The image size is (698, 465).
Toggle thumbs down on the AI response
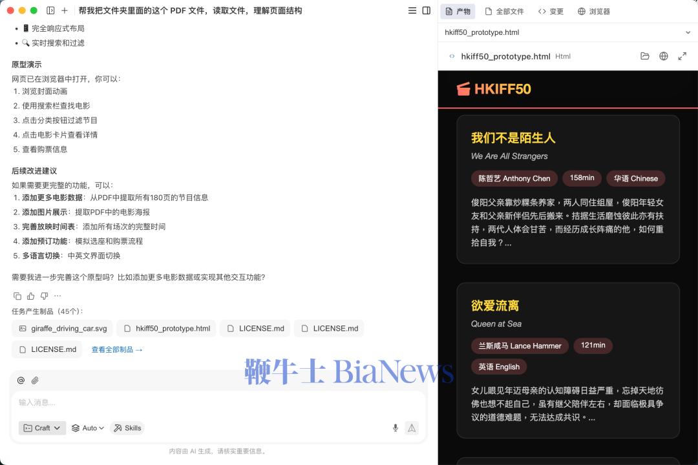pyautogui.click(x=44, y=296)
